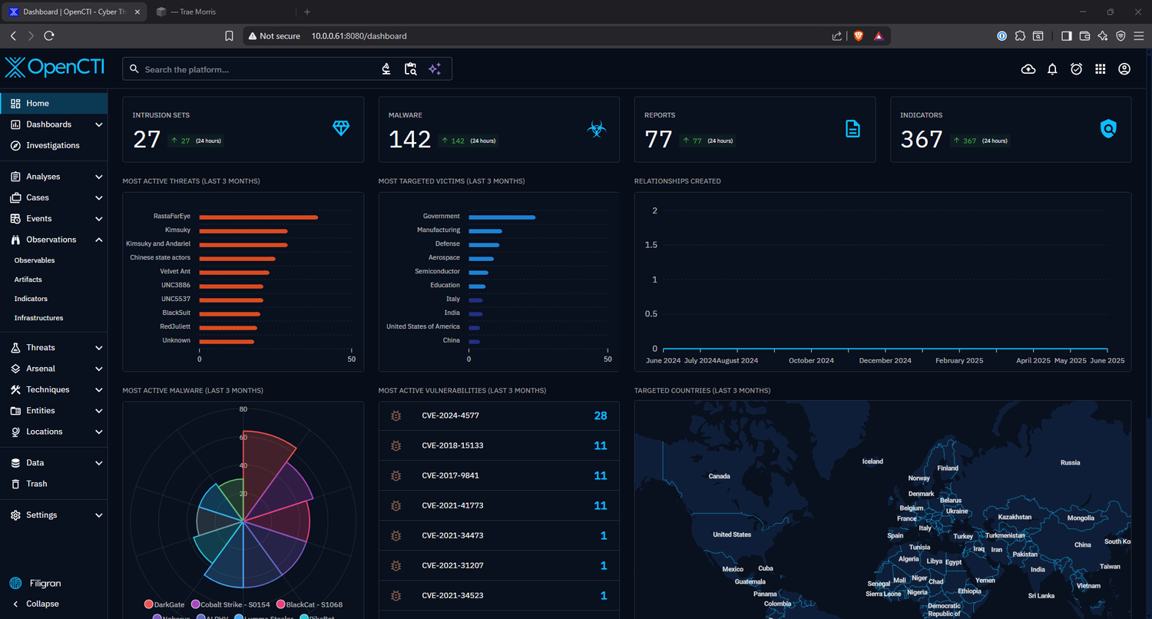Open the account profile icon

point(1124,69)
